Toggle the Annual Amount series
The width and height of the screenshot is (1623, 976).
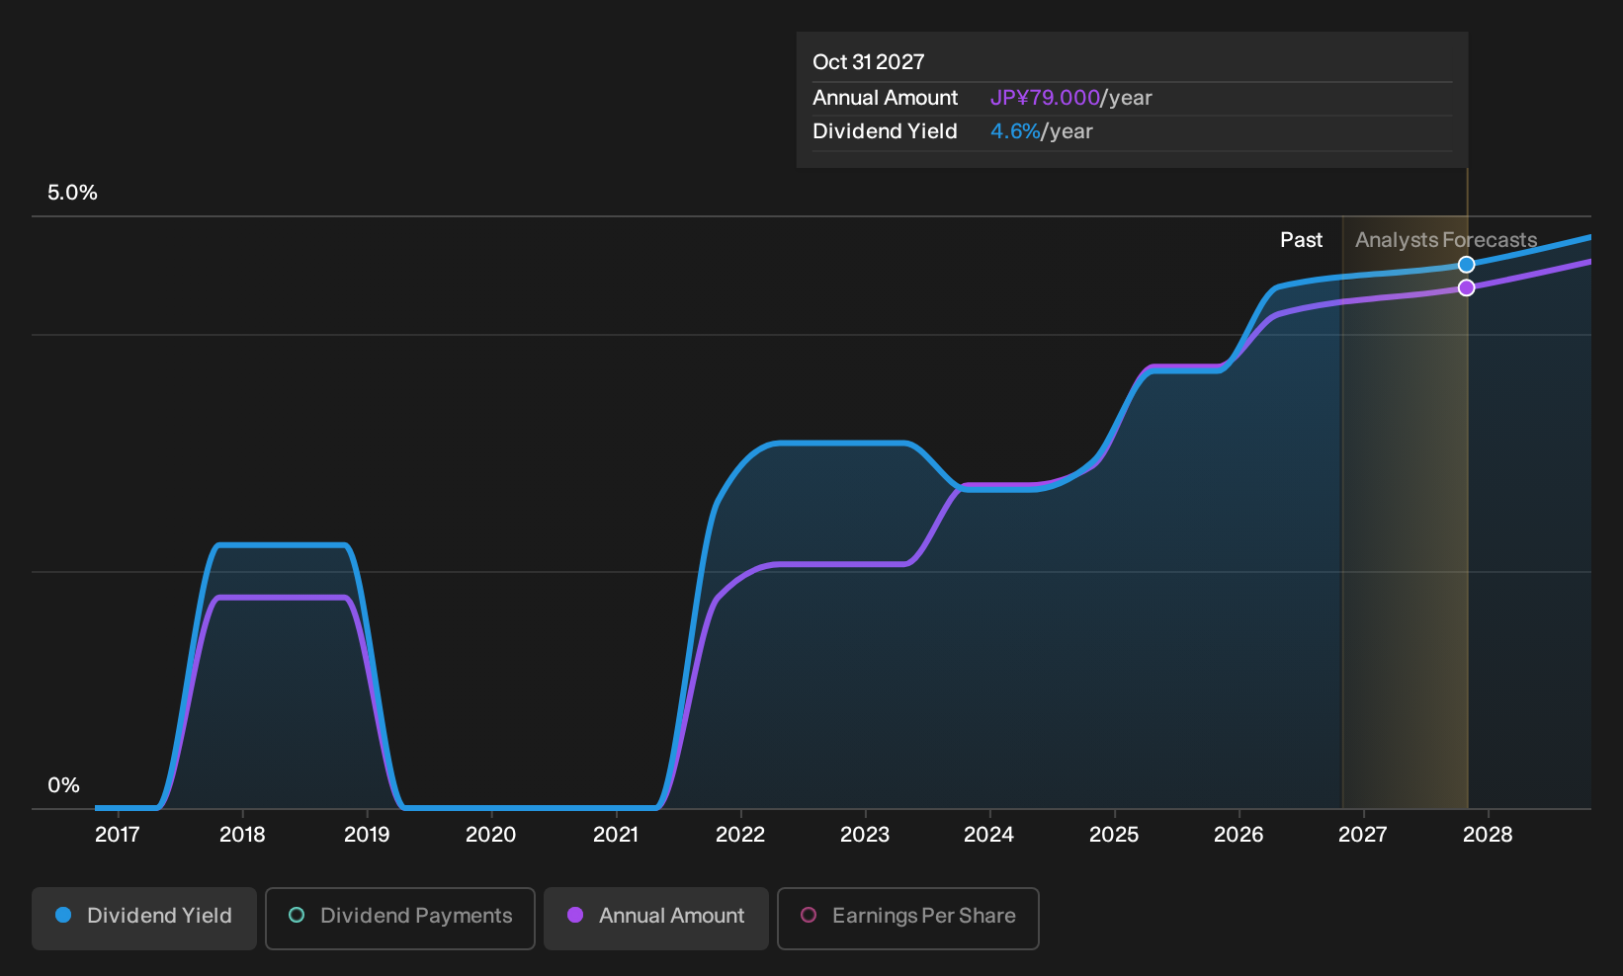pos(656,918)
